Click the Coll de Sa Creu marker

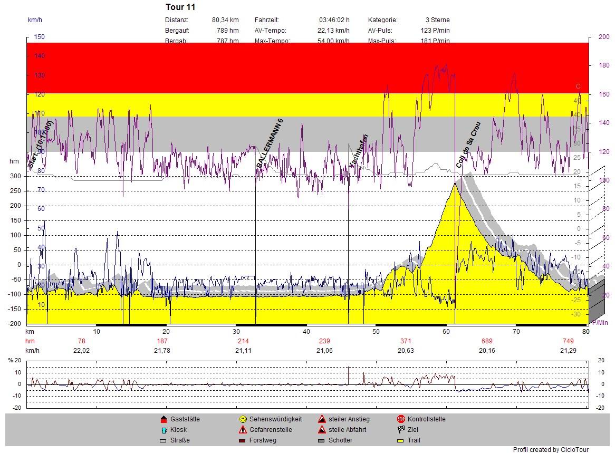pyautogui.click(x=468, y=145)
